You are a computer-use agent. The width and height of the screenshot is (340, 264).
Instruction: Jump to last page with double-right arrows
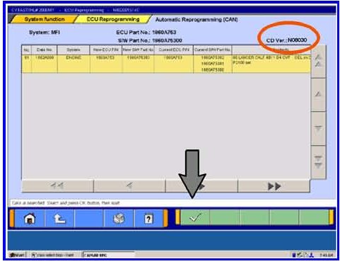click(x=274, y=186)
